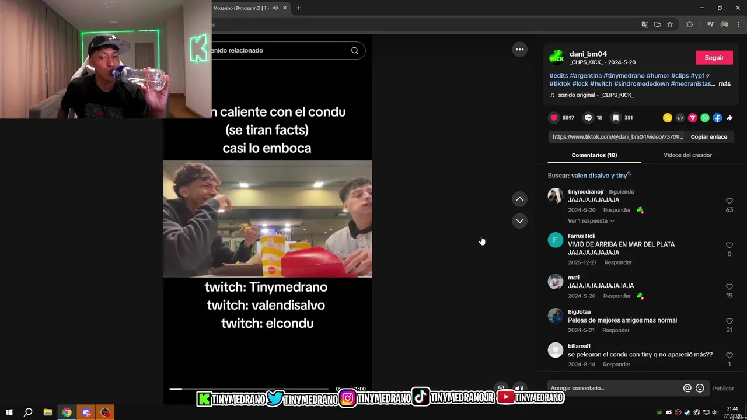Click the video URL text field

tap(617, 137)
